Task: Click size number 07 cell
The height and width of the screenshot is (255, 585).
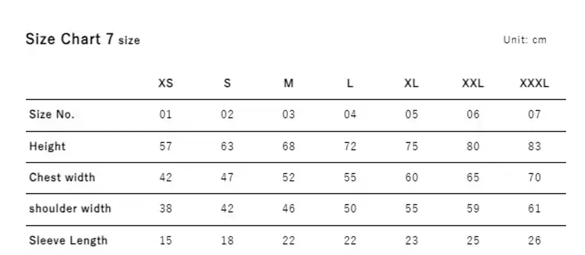Action: [534, 115]
